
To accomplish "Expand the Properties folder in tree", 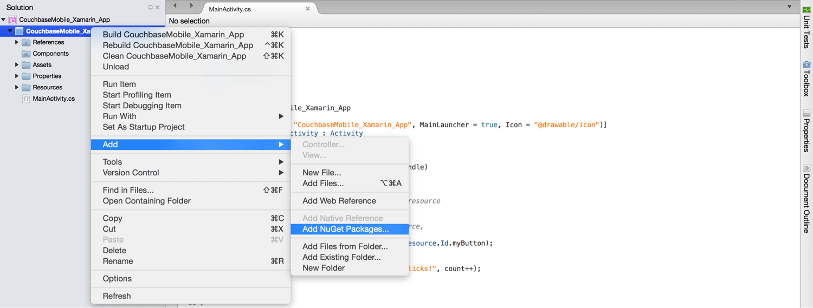I will click(x=16, y=76).
